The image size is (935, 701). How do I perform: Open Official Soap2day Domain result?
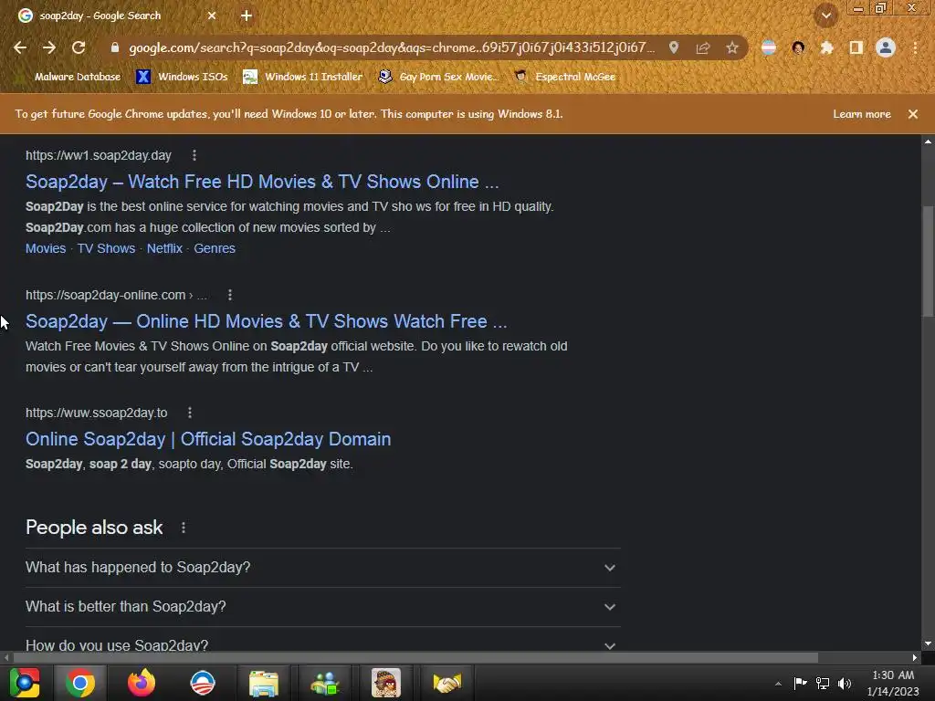208,439
